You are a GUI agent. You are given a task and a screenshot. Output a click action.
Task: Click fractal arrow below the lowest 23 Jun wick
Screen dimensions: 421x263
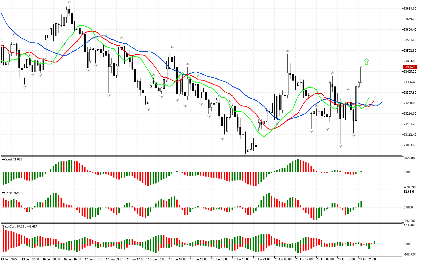(x=341, y=145)
